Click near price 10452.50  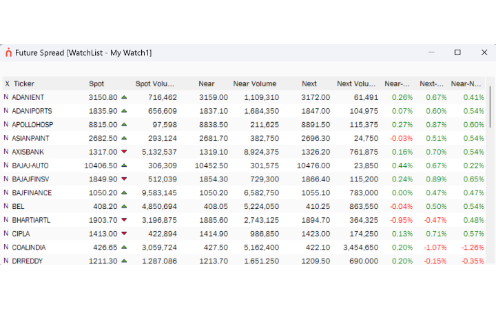pyautogui.click(x=211, y=166)
